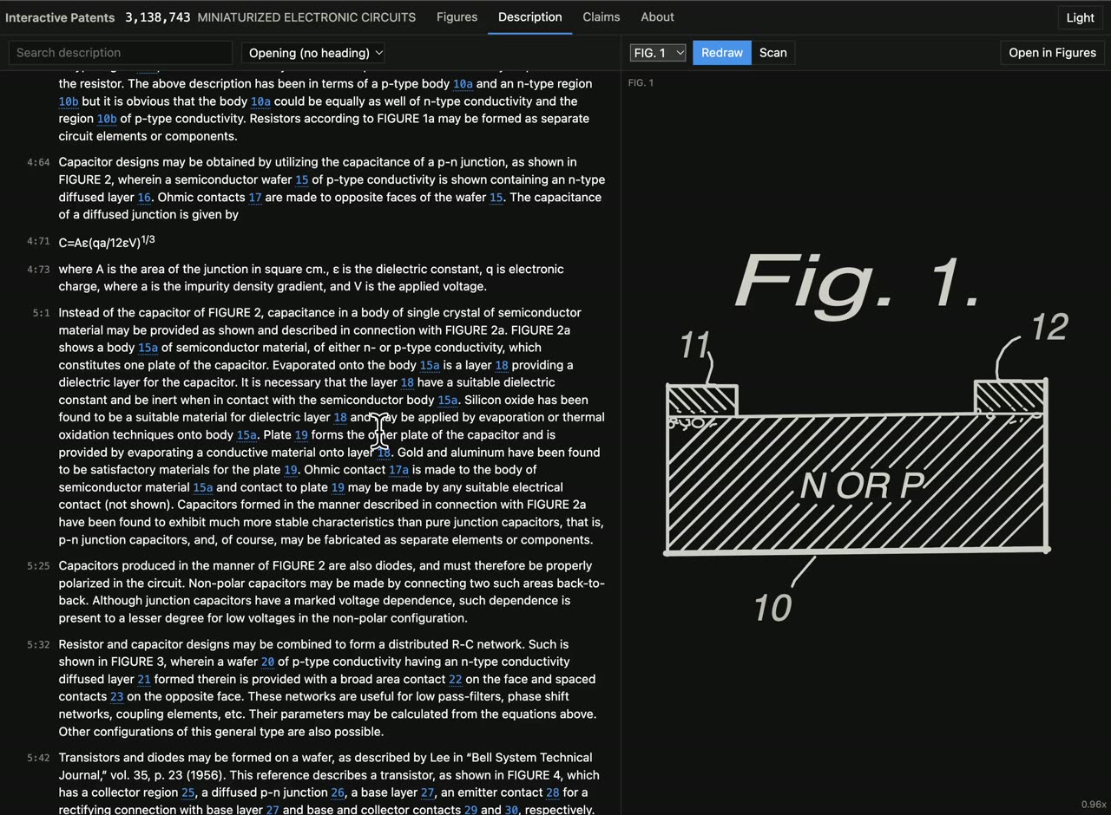Select reference 29 link
This screenshot has height=815, width=1111.
pyautogui.click(x=470, y=810)
